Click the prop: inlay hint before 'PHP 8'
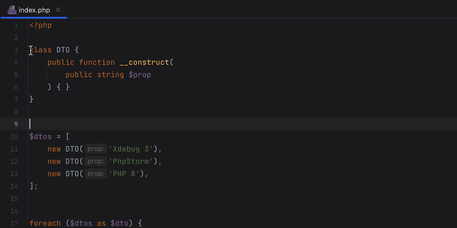This screenshot has width=457, height=228. click(x=95, y=174)
